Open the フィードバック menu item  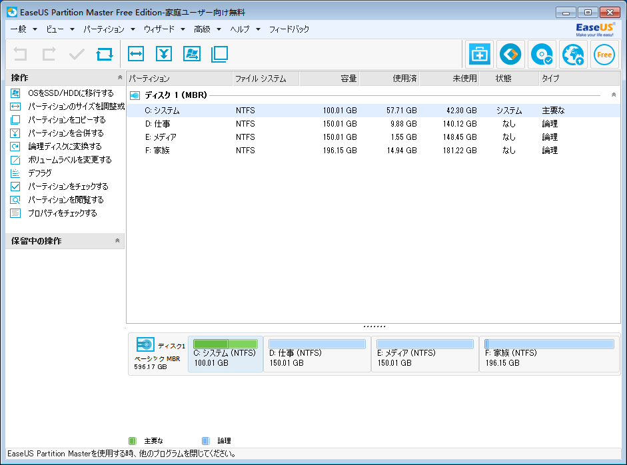(x=289, y=29)
